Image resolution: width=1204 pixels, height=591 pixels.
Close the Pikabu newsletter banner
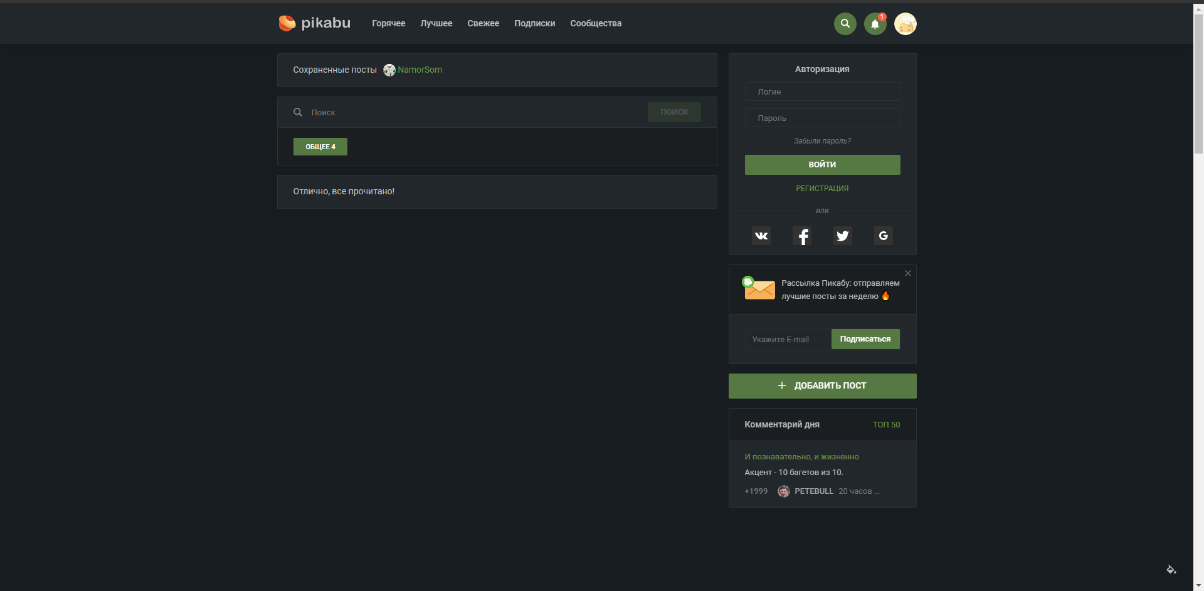point(908,273)
